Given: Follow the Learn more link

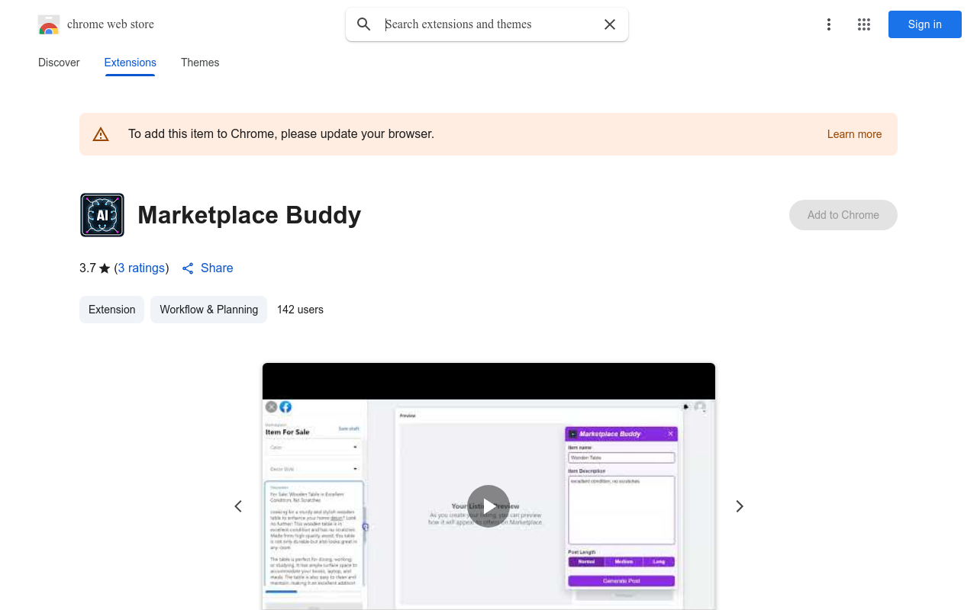Looking at the screenshot, I should click(854, 134).
